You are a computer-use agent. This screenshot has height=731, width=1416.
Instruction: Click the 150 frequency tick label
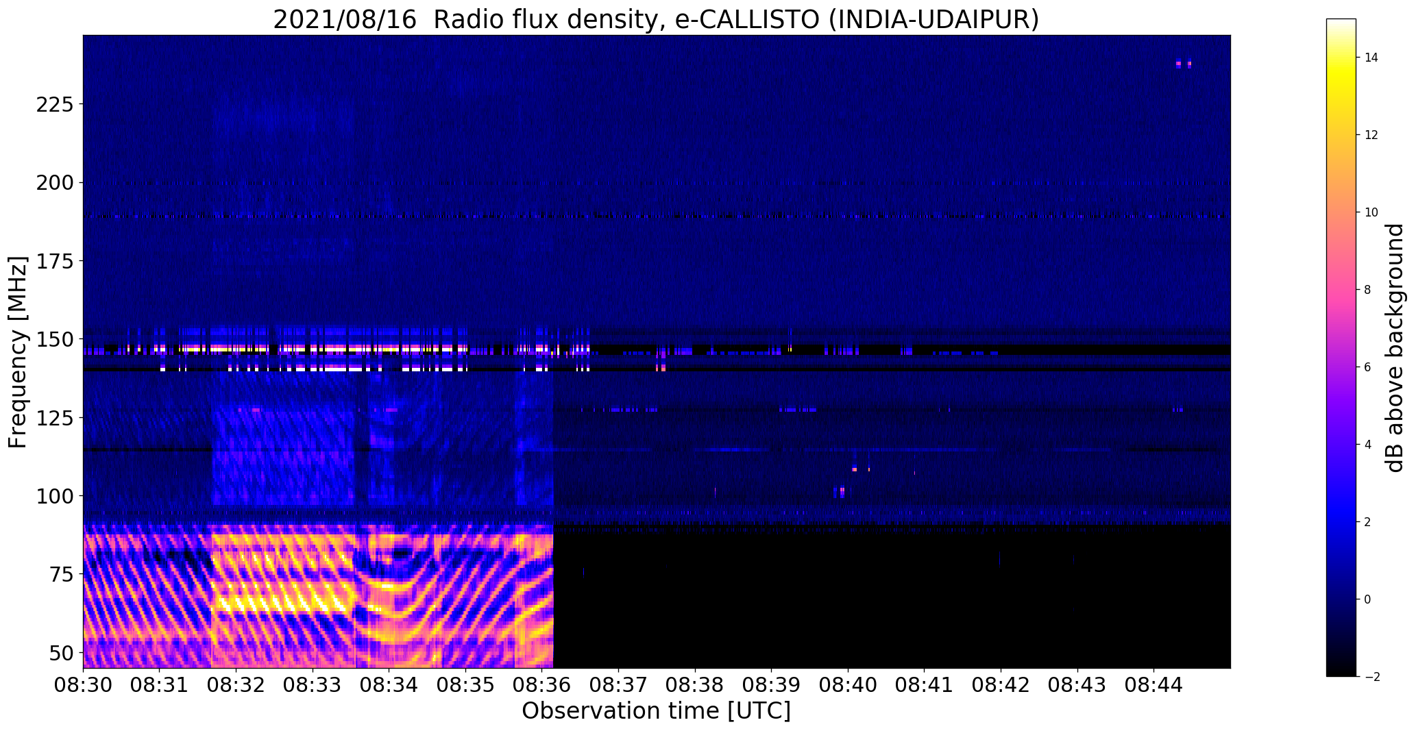[x=55, y=339]
